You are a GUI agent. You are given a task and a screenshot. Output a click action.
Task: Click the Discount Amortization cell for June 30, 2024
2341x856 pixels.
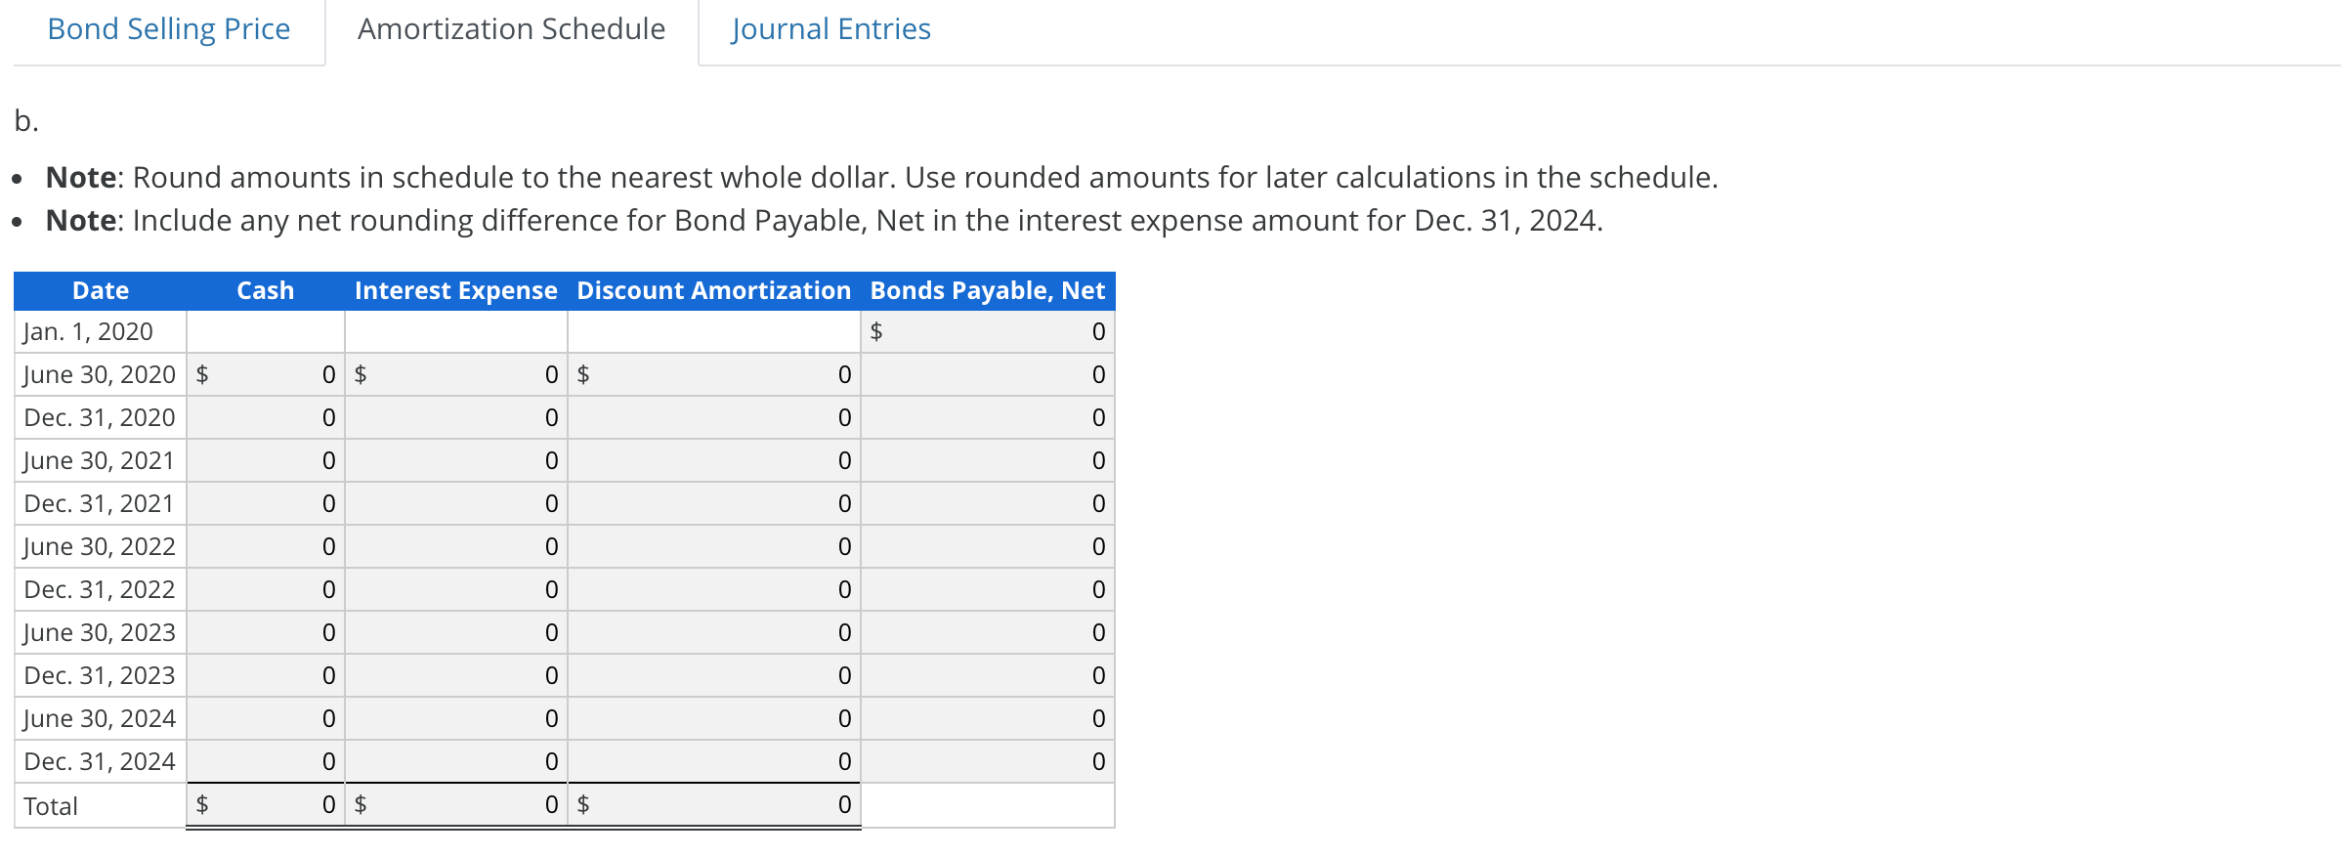(714, 718)
